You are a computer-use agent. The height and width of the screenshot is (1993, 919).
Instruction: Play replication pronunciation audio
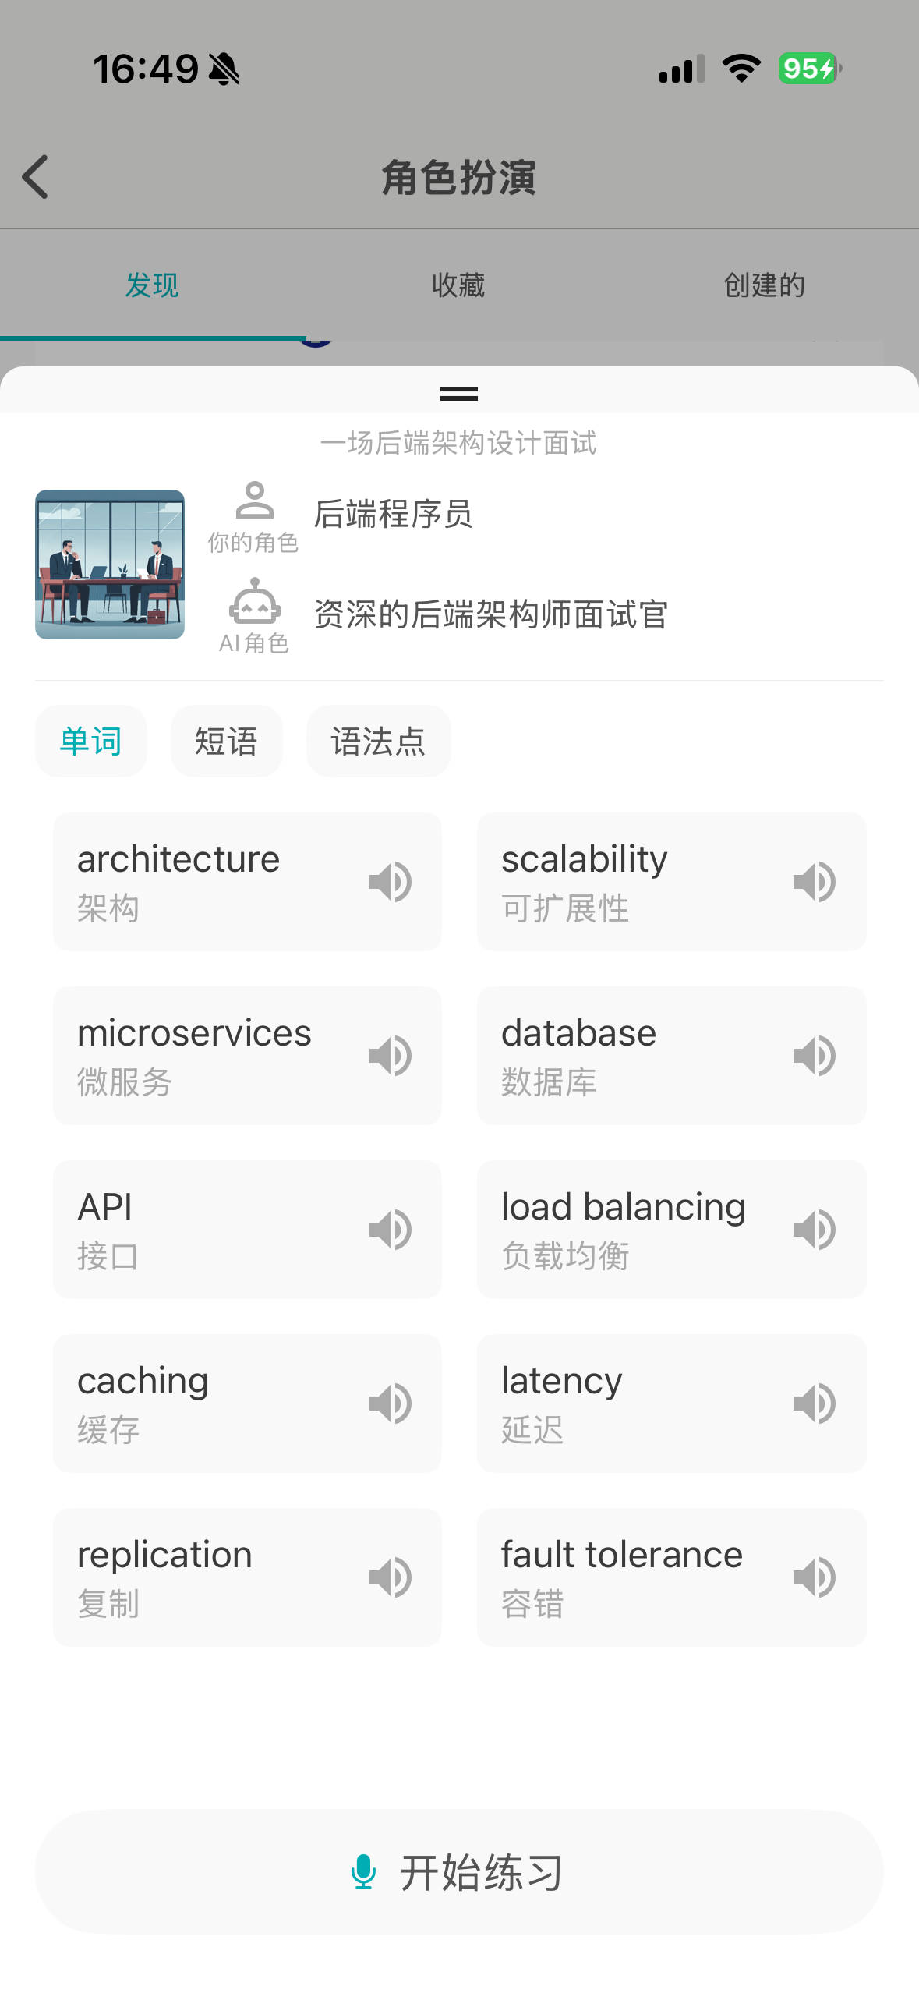[x=391, y=1577]
